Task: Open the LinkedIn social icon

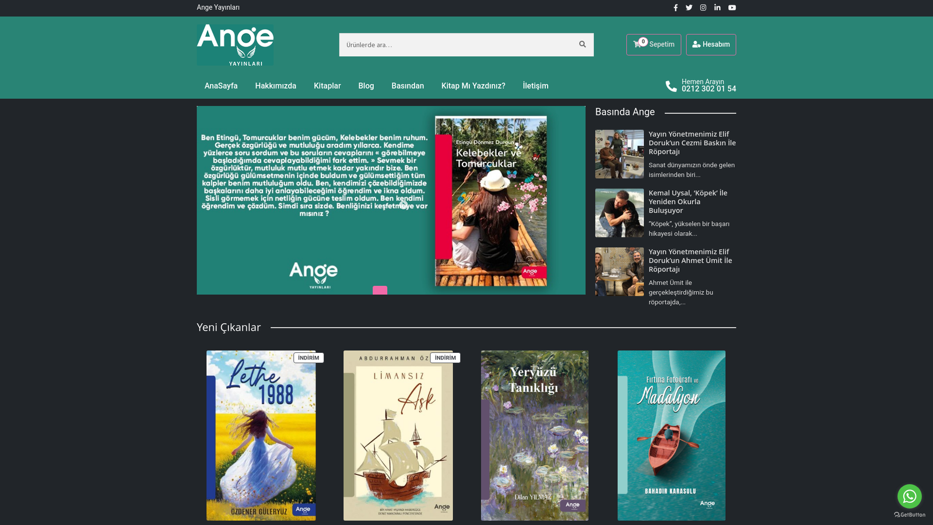Action: pos(717,8)
